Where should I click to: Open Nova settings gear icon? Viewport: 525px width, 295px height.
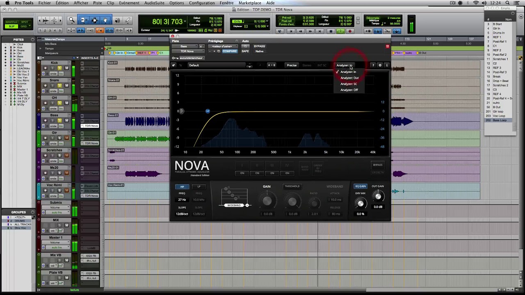coord(380,65)
